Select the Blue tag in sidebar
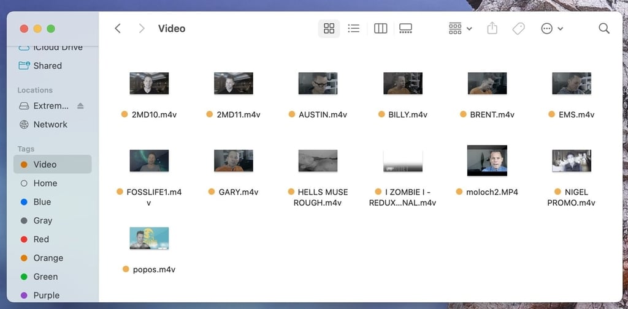Viewport: 628px width, 309px height. 53,202
